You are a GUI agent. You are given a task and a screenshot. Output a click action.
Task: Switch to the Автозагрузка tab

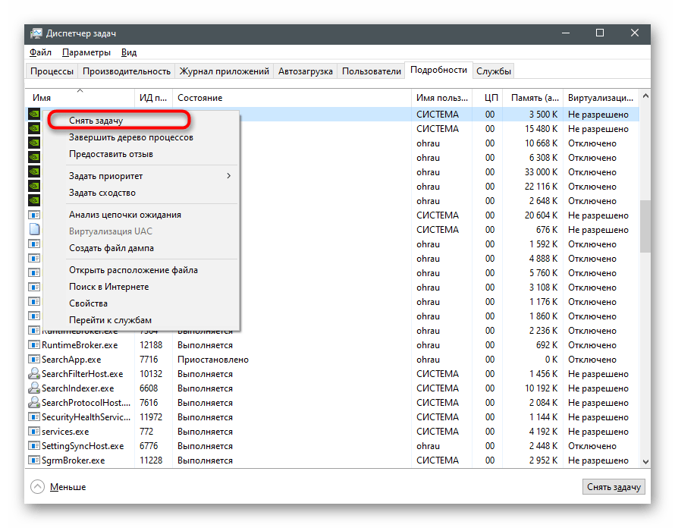click(305, 71)
